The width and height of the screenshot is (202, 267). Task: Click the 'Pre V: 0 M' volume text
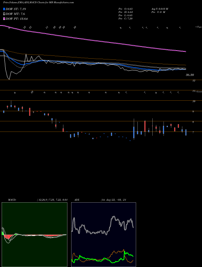point(158,12)
